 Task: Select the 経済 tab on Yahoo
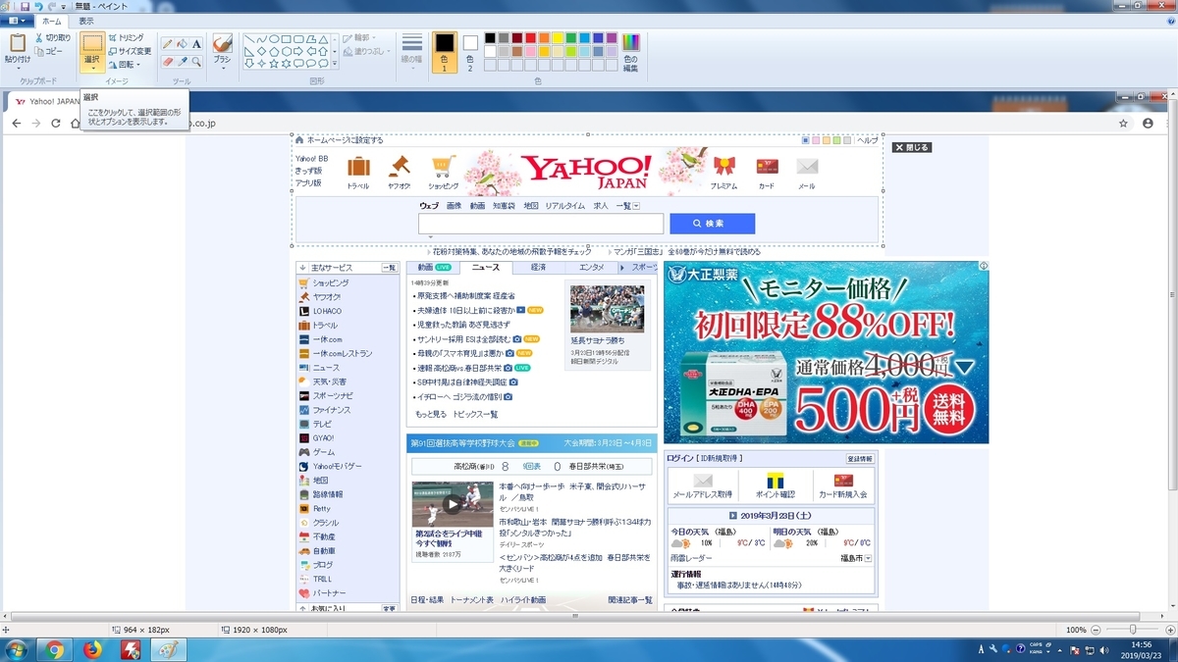point(538,267)
